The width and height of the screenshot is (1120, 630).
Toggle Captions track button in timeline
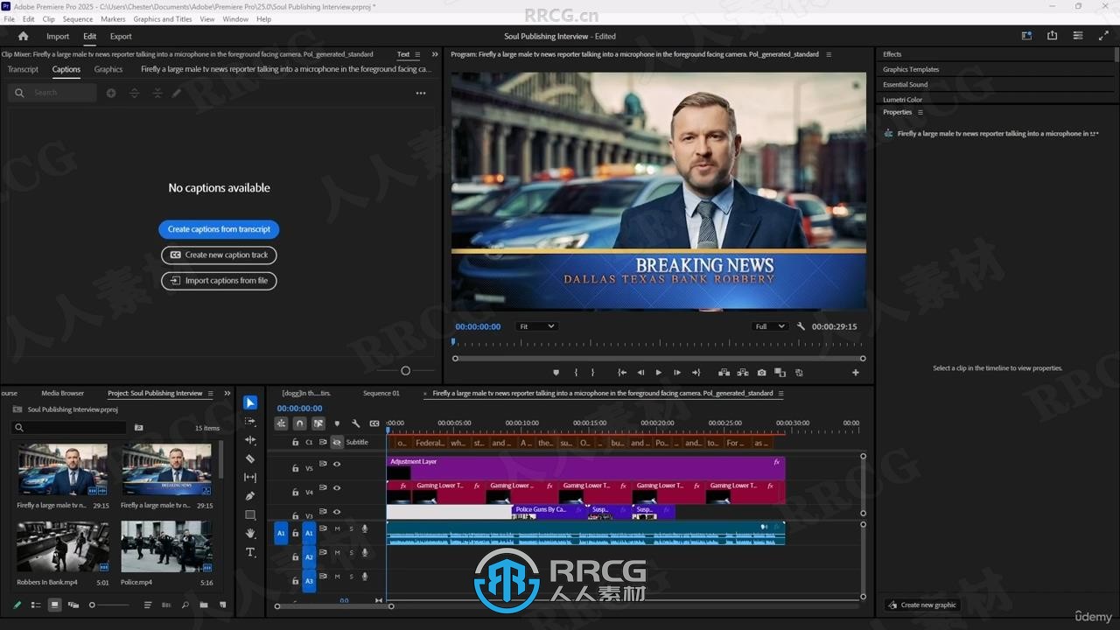pos(374,423)
